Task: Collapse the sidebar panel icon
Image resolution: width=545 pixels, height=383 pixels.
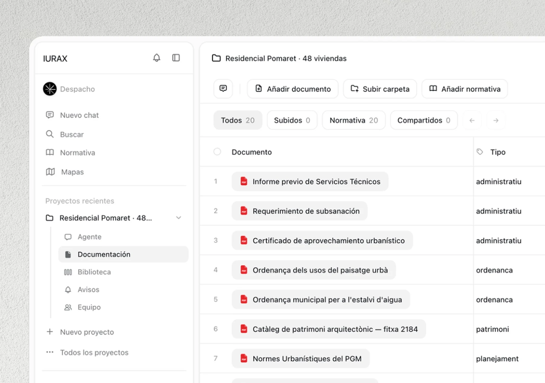Action: [x=176, y=58]
